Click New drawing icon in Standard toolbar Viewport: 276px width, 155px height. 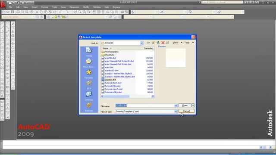[x=4, y=12]
